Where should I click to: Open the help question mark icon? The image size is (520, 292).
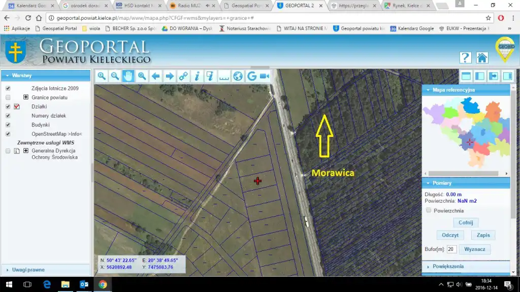(465, 57)
